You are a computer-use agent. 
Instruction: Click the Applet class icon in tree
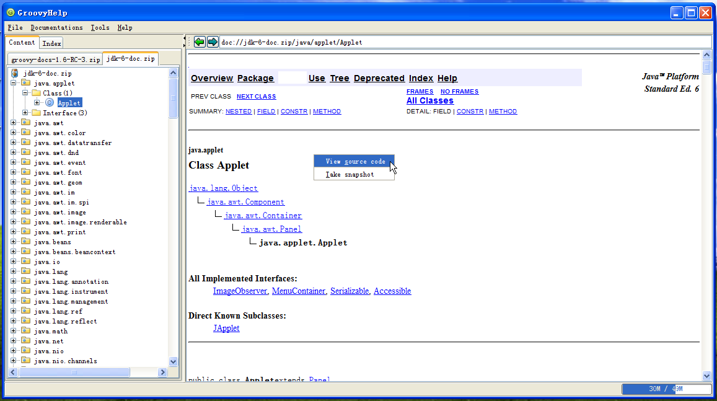click(50, 103)
